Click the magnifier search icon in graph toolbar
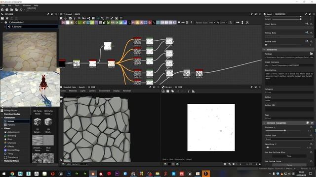 click(x=79, y=18)
